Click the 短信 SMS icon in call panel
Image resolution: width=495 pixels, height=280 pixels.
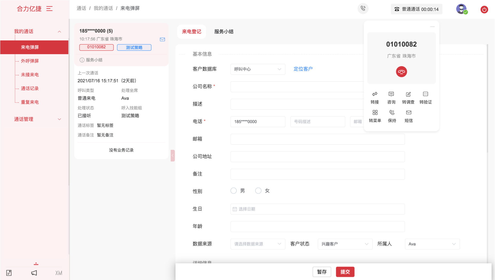point(409,113)
